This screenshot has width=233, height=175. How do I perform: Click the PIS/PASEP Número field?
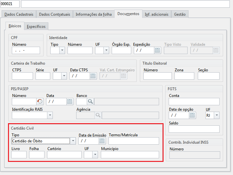click(x=24, y=102)
